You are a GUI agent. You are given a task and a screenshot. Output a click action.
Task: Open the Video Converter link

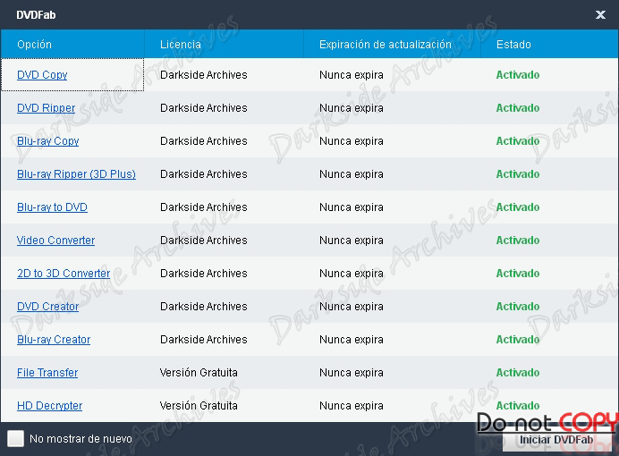(x=55, y=241)
